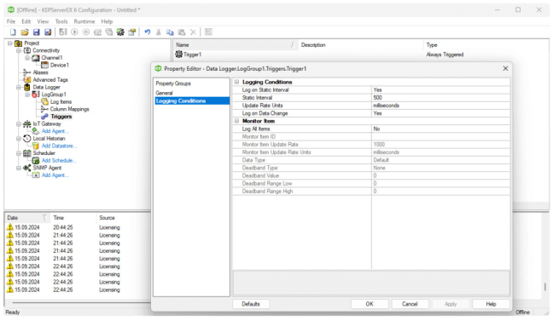This screenshot has width=553, height=321.
Task: Select Column Mappings tree item
Action: click(69, 109)
